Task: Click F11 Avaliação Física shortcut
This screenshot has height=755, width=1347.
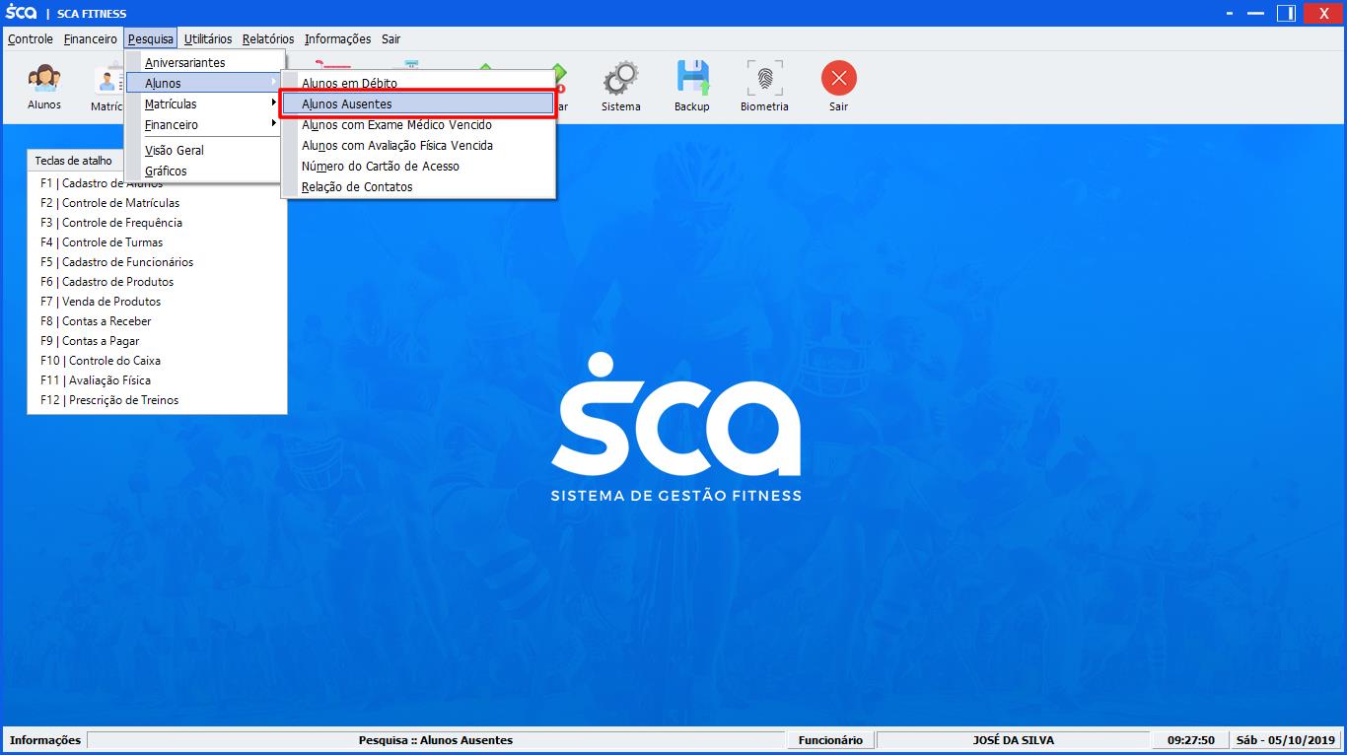Action: tap(96, 380)
